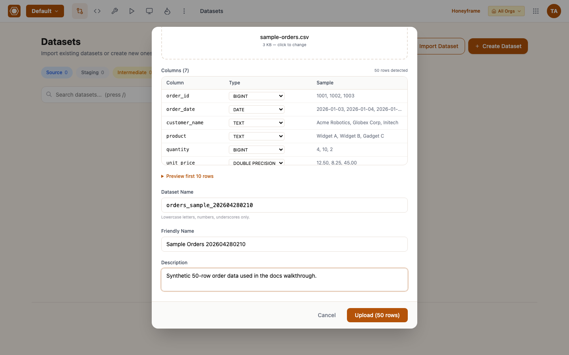Viewport: 569px width, 355px height.
Task: Click the Datasets breadcrumb in top bar
Action: (211, 11)
